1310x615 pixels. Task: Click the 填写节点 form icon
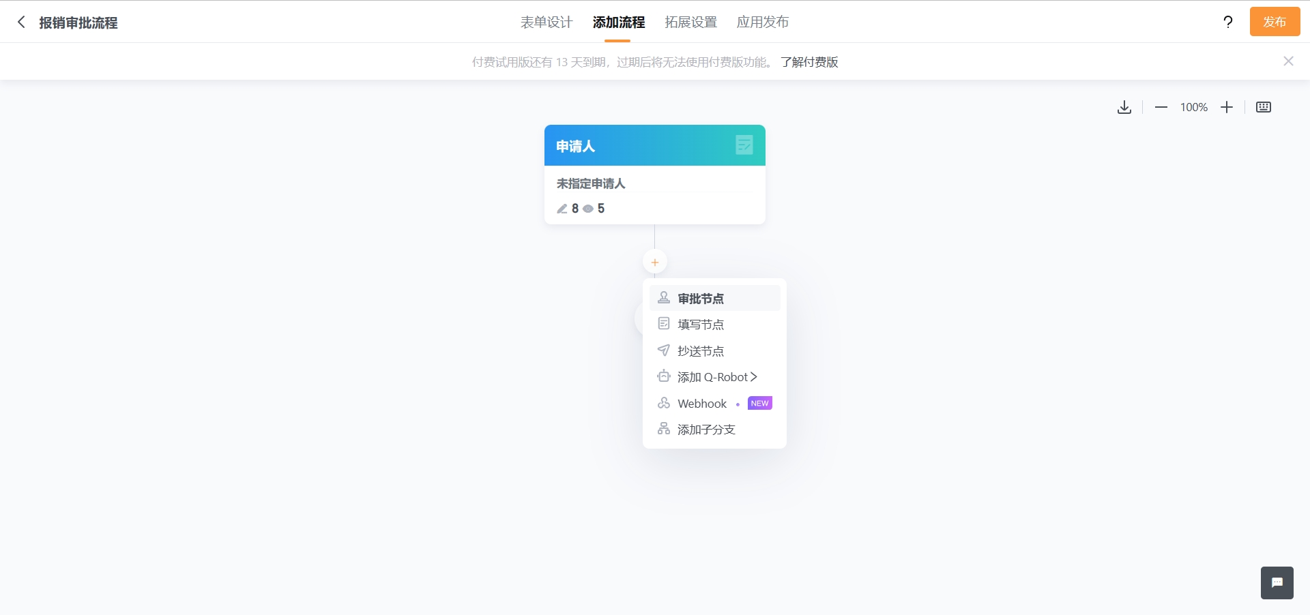click(664, 323)
